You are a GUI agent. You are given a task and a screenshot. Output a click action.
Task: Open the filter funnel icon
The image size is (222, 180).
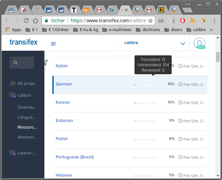tap(45, 63)
